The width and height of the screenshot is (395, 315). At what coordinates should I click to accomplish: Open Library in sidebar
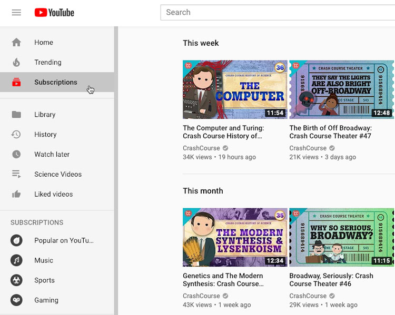[x=57, y=115]
